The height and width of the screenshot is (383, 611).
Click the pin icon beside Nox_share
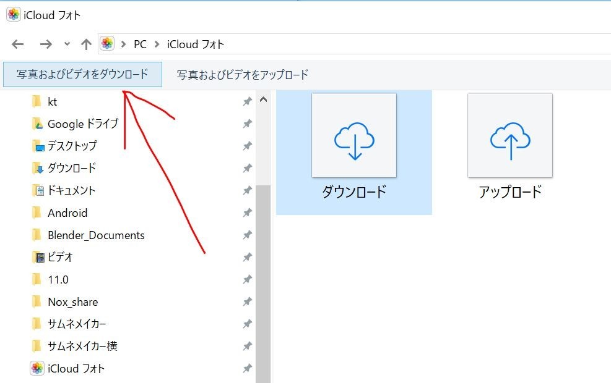247,301
